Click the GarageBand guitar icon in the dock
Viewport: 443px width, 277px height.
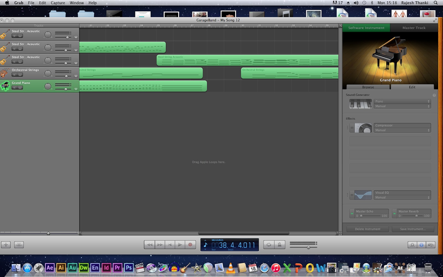[x=185, y=268]
